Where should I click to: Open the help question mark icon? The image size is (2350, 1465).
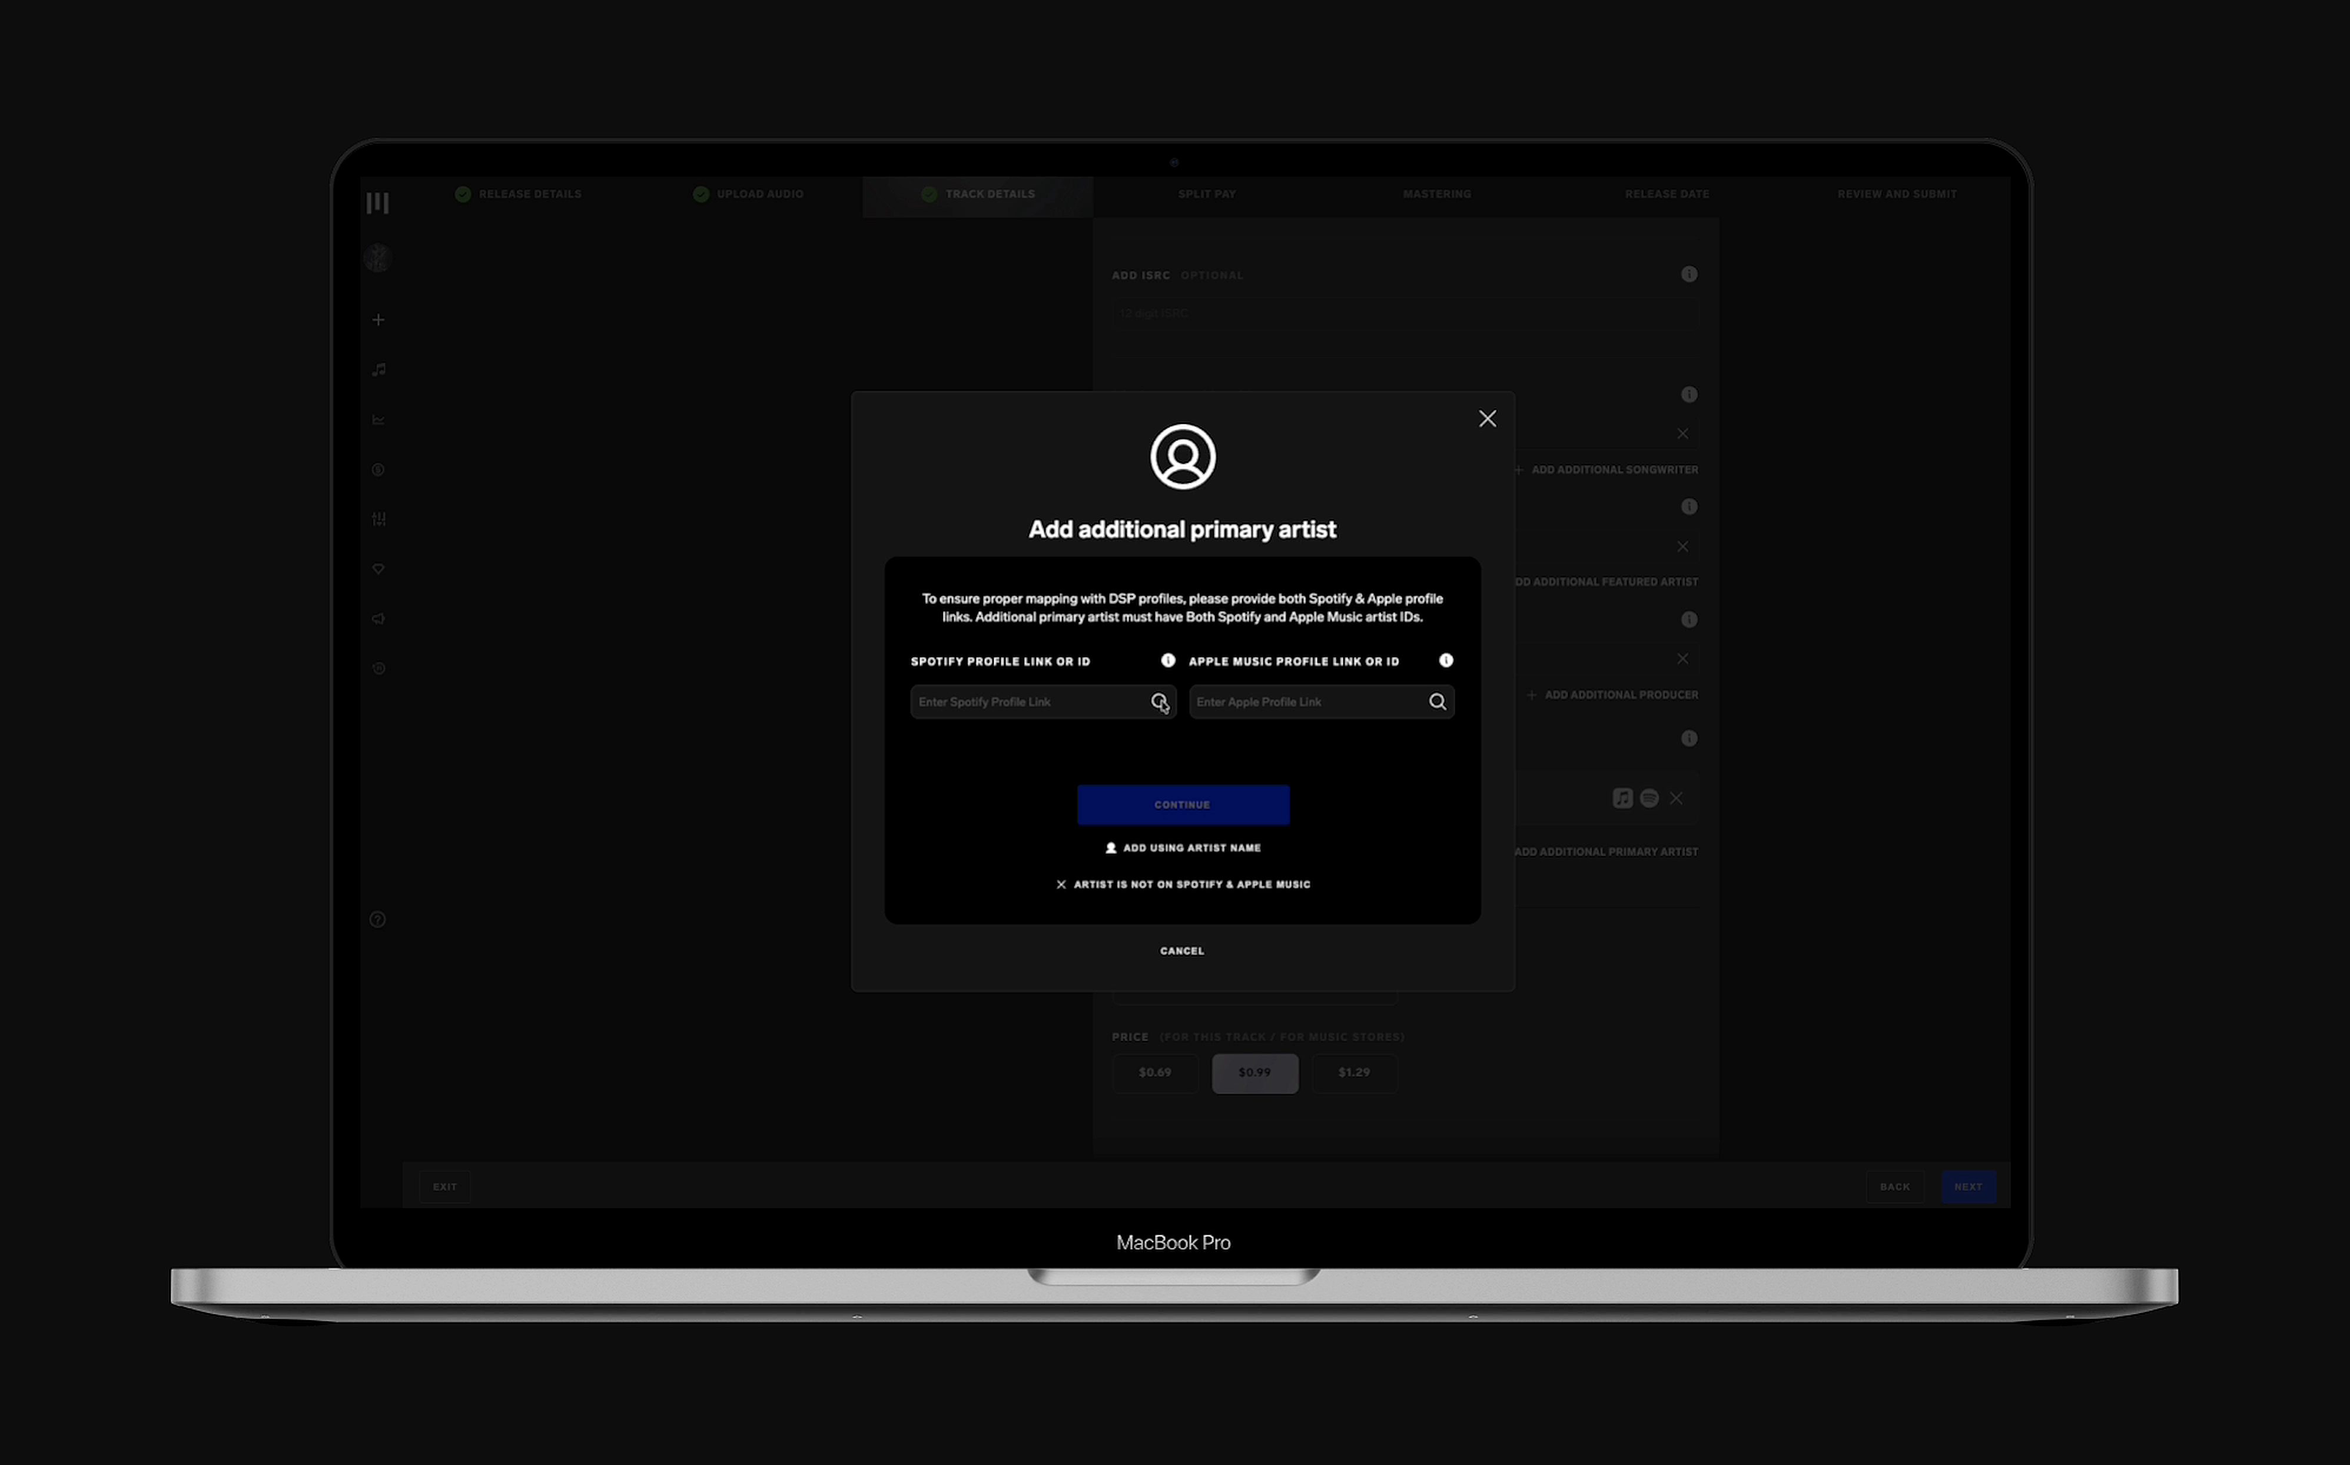[x=378, y=919]
